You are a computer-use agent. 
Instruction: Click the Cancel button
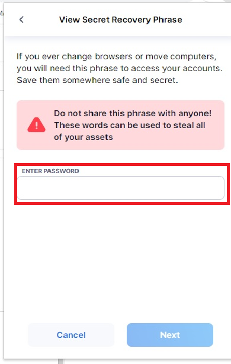tap(71, 335)
